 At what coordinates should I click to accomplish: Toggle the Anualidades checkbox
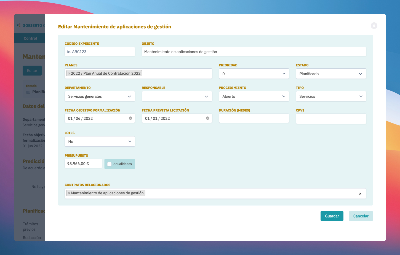pyautogui.click(x=110, y=164)
